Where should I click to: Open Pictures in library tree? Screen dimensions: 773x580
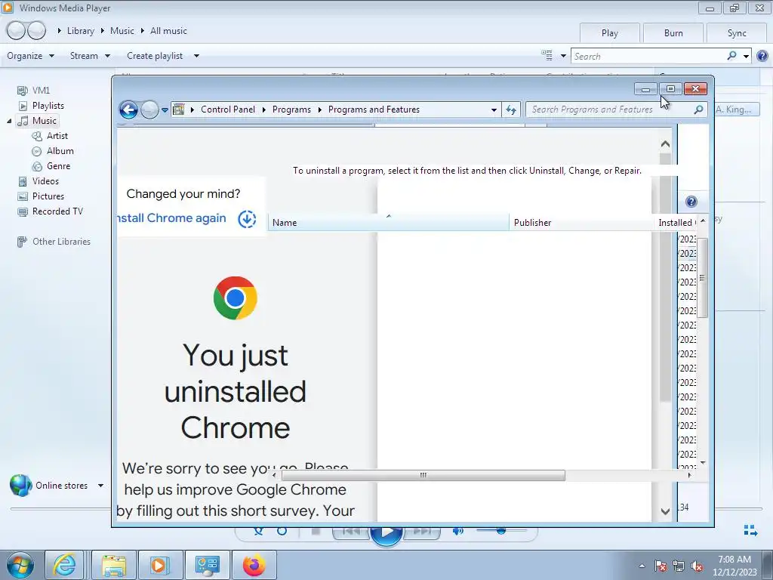pyautogui.click(x=48, y=196)
